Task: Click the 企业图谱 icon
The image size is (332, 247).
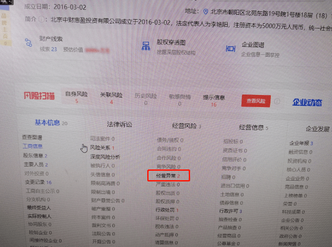Action: [231, 49]
